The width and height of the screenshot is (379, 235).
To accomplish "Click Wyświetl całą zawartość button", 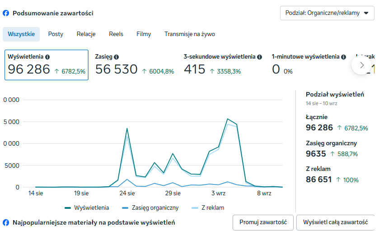I will click(x=335, y=222).
